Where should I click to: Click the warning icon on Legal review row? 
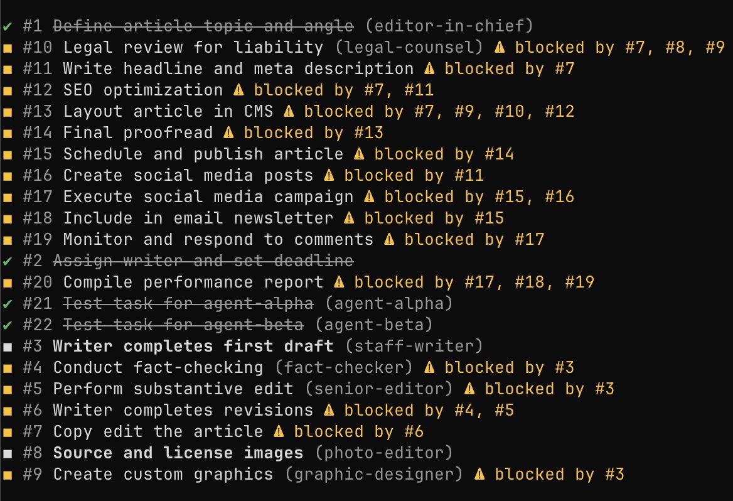click(500, 47)
